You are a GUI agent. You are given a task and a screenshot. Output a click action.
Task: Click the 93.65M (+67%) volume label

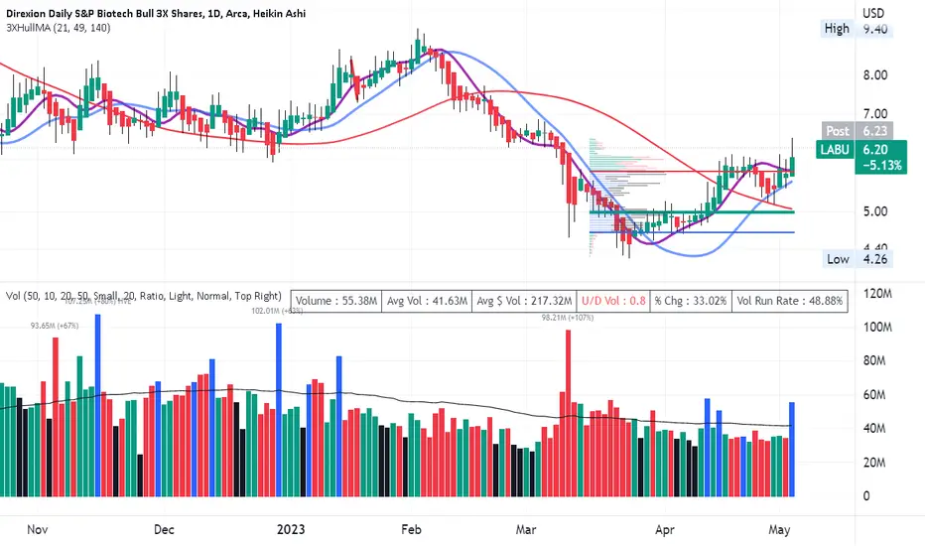click(55, 326)
